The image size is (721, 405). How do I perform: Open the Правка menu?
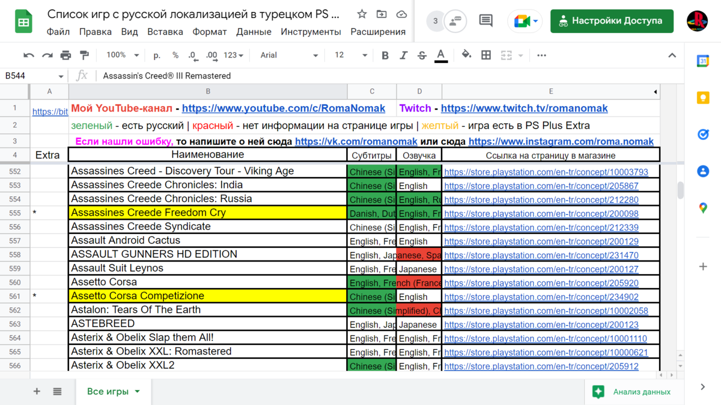point(96,32)
